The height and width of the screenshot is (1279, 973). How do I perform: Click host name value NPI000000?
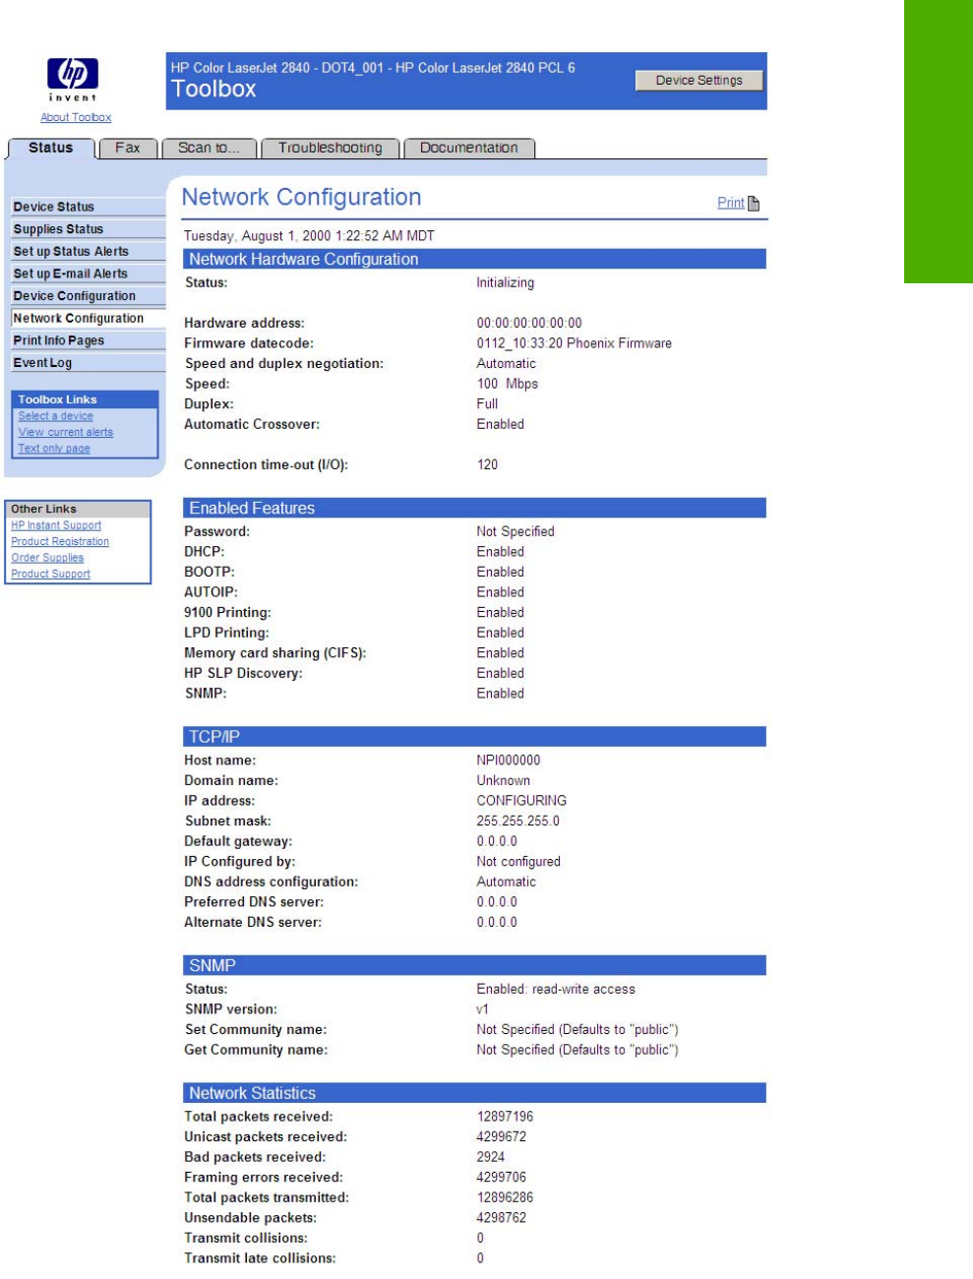pos(509,761)
